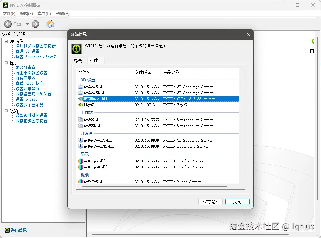The width and height of the screenshot is (321, 238).
Task: Click the Back arrow toolbar icon
Action: (x=8, y=24)
